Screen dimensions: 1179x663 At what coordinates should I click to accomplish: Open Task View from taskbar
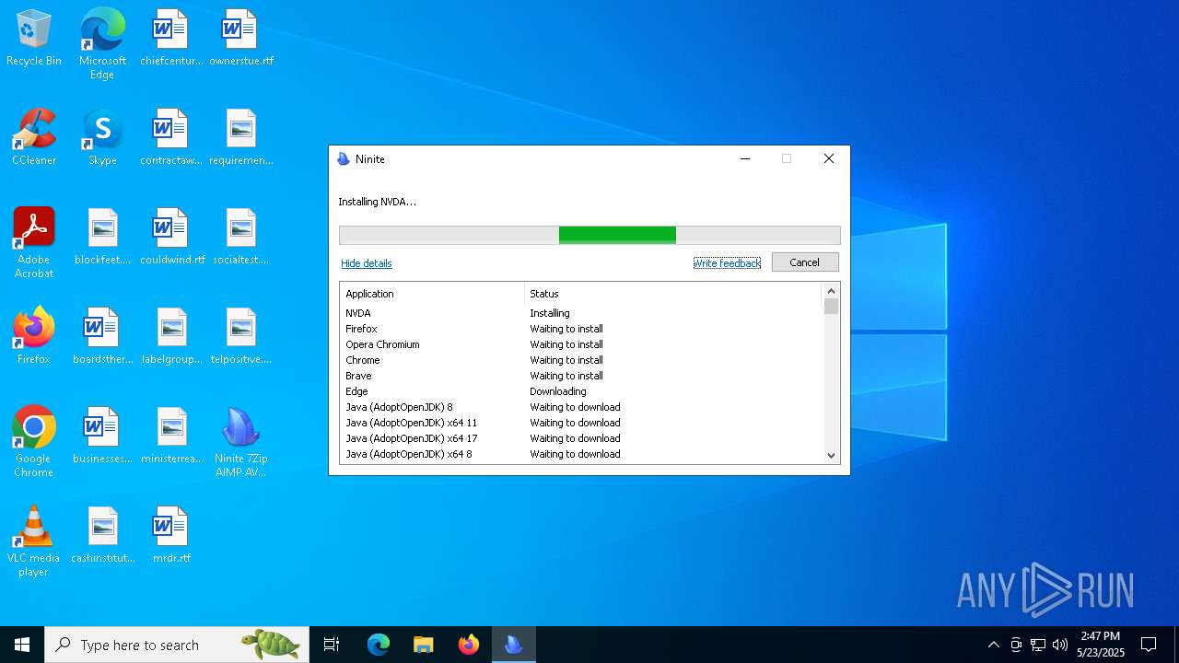click(x=332, y=645)
